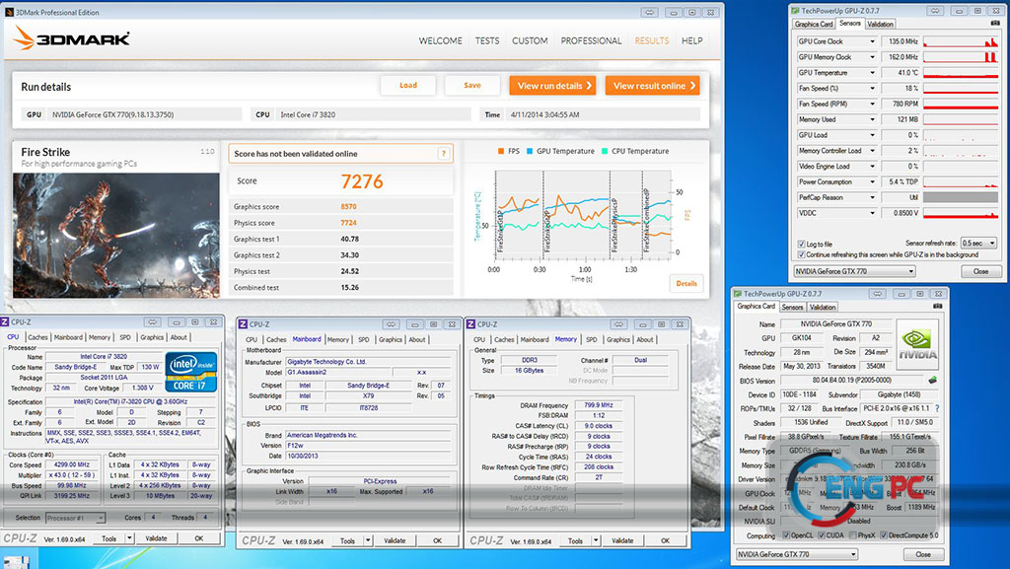Go to the WELCOME section in 3DMark
The width and height of the screenshot is (1010, 569).
[441, 40]
